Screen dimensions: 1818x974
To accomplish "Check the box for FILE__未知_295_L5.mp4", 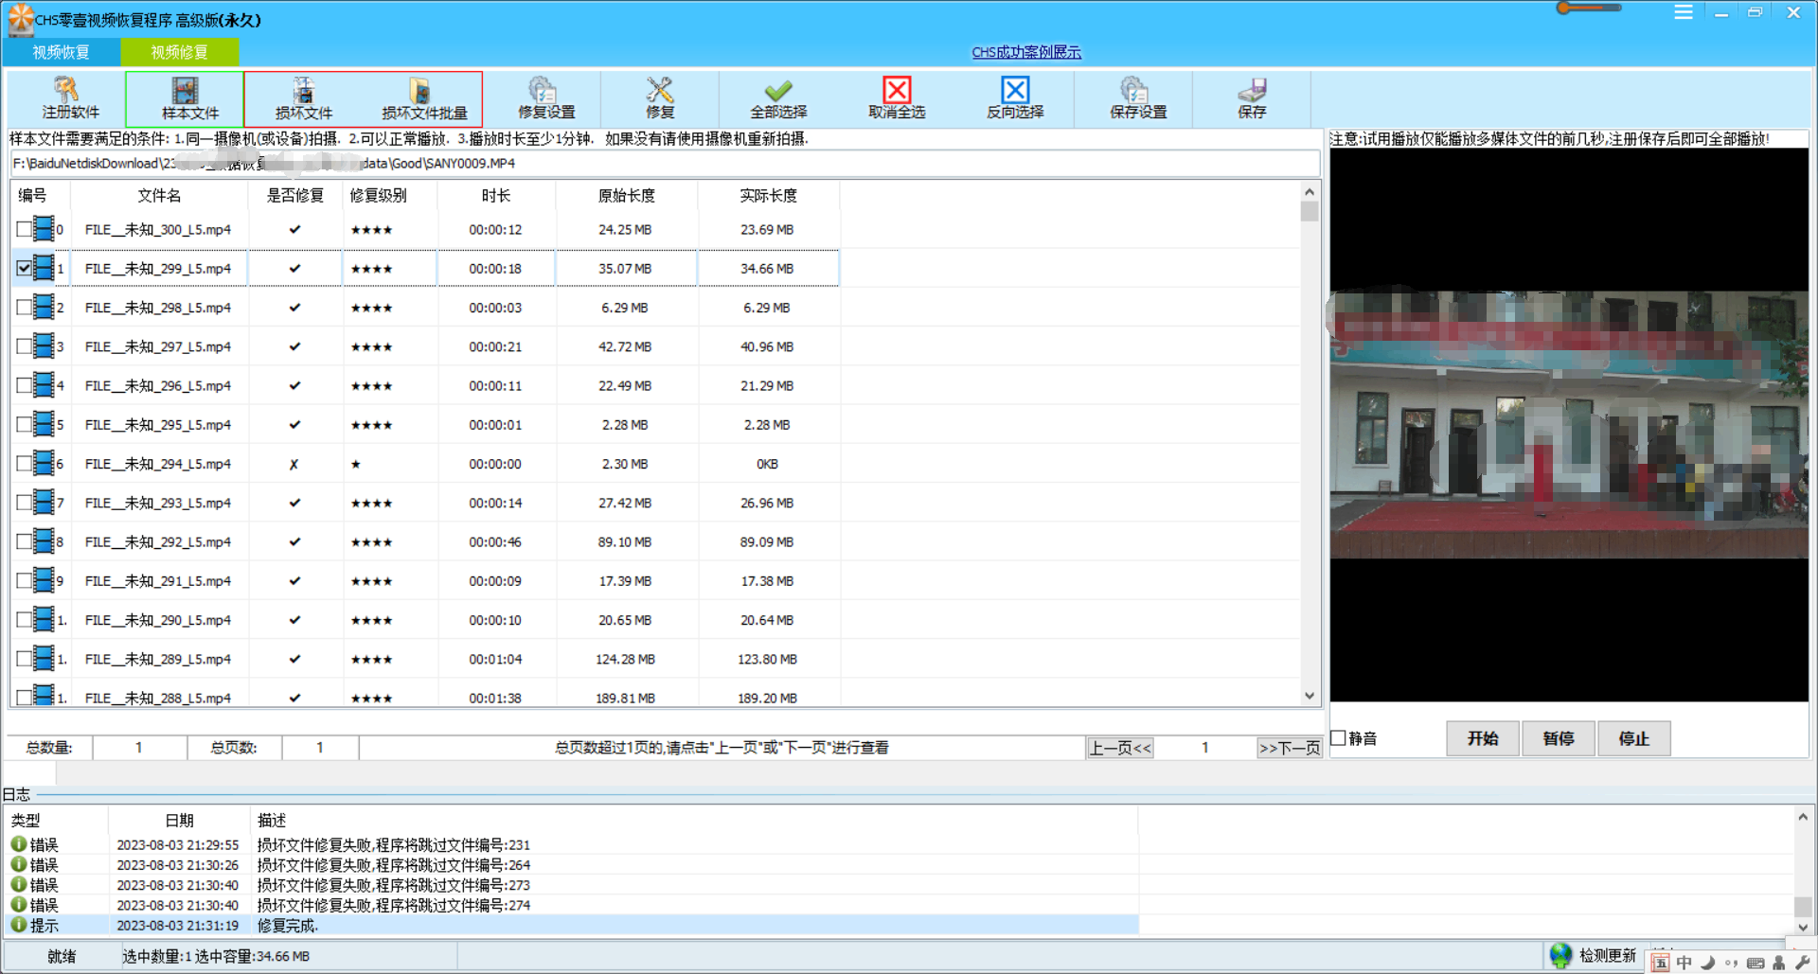I will 24,425.
